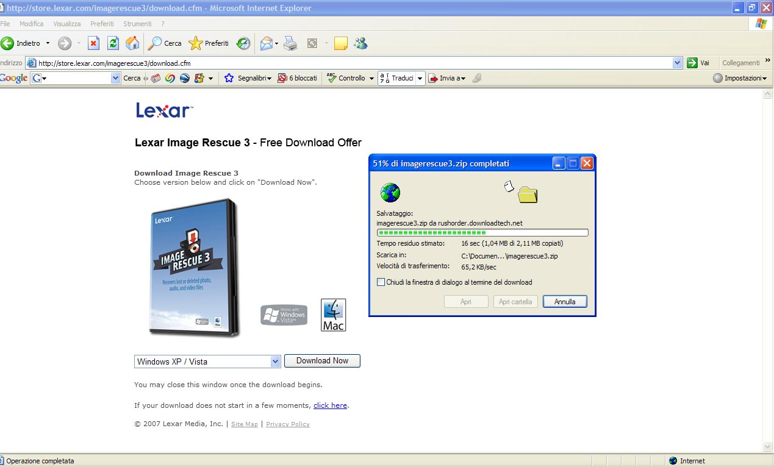This screenshot has width=774, height=467.
Task: Open the Preferiti star button in toolbar
Action: [209, 43]
